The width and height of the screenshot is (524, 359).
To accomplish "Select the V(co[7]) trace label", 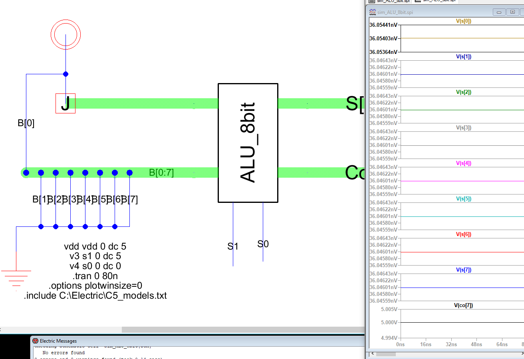I will coord(463,305).
